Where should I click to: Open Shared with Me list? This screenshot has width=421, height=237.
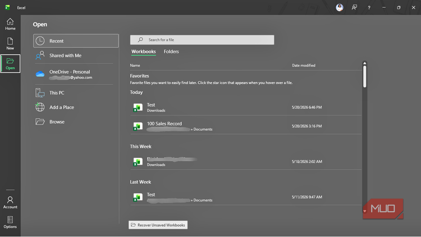76,56
